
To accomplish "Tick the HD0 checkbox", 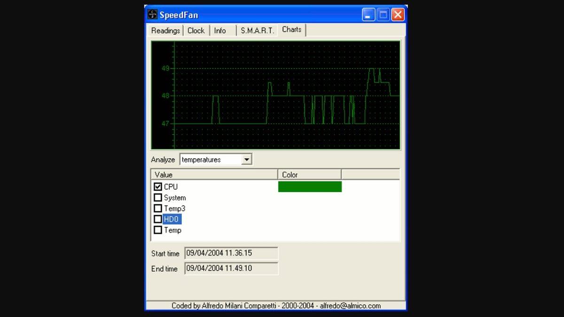I will [x=158, y=219].
